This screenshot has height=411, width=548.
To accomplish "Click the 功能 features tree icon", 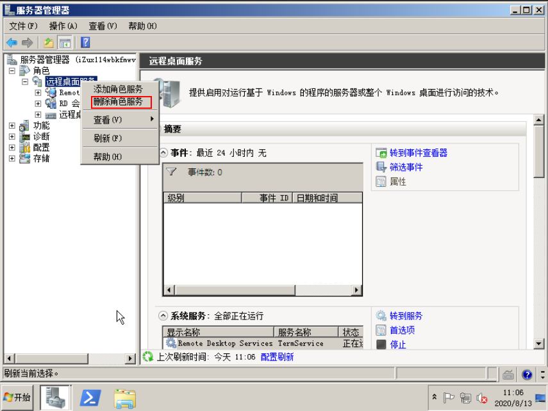I will click(x=24, y=125).
